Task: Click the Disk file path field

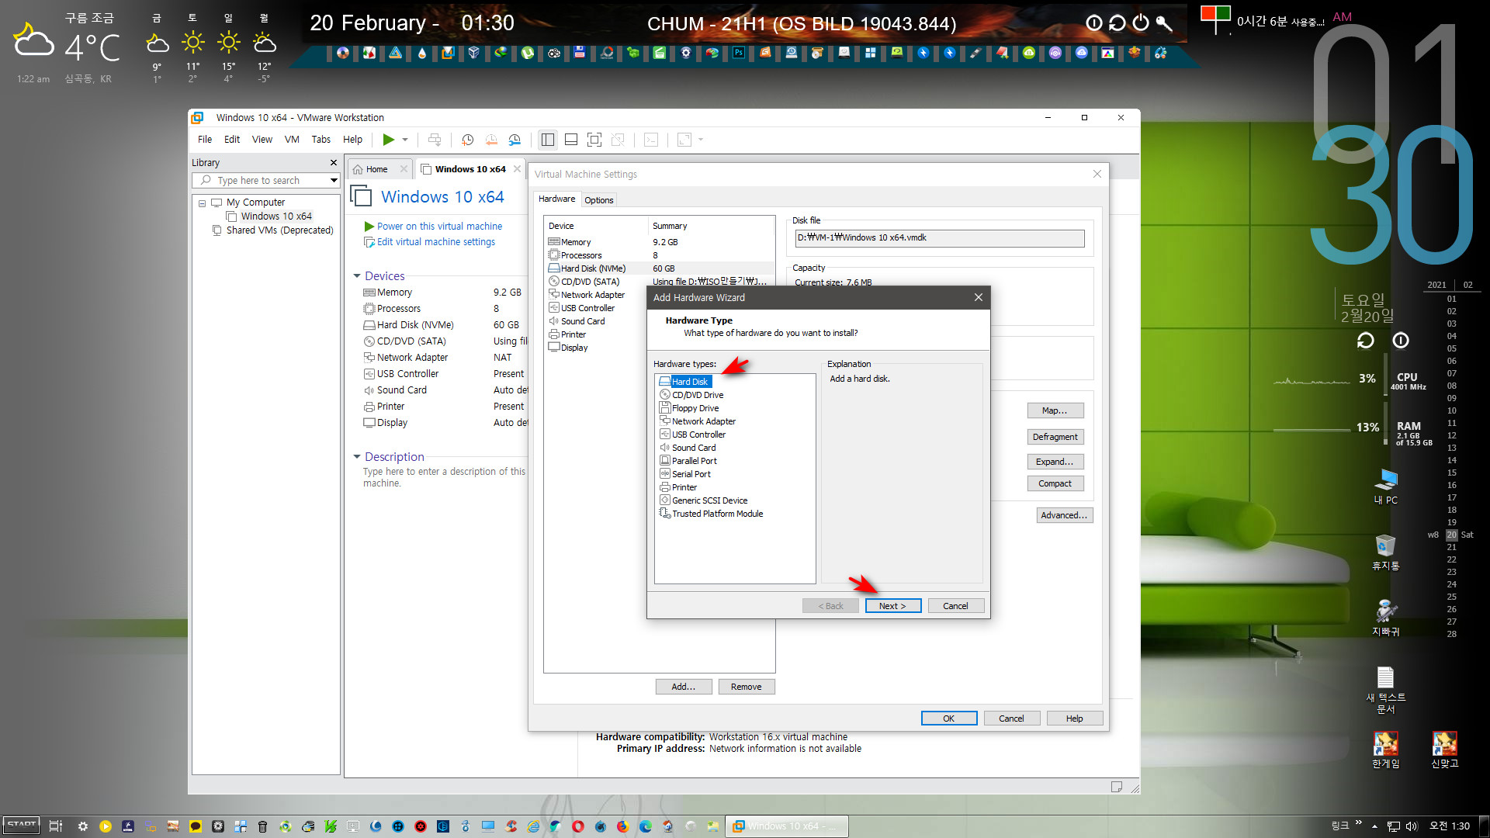Action: [940, 238]
